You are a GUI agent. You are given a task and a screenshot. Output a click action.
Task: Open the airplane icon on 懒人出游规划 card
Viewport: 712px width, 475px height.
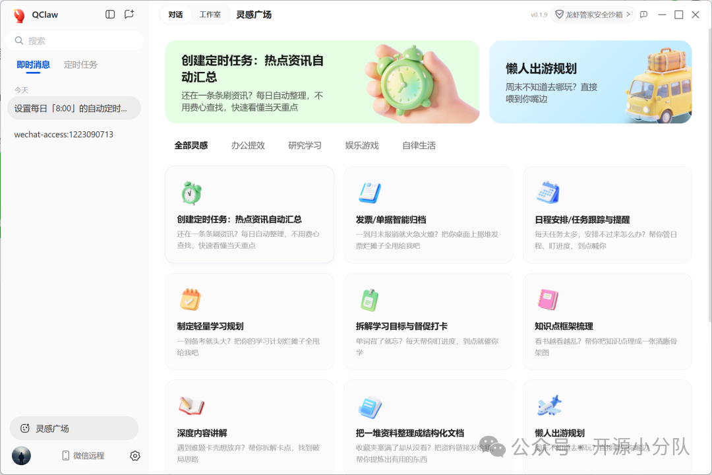[548, 405]
